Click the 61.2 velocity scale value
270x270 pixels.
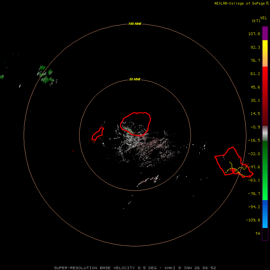click(255, 74)
